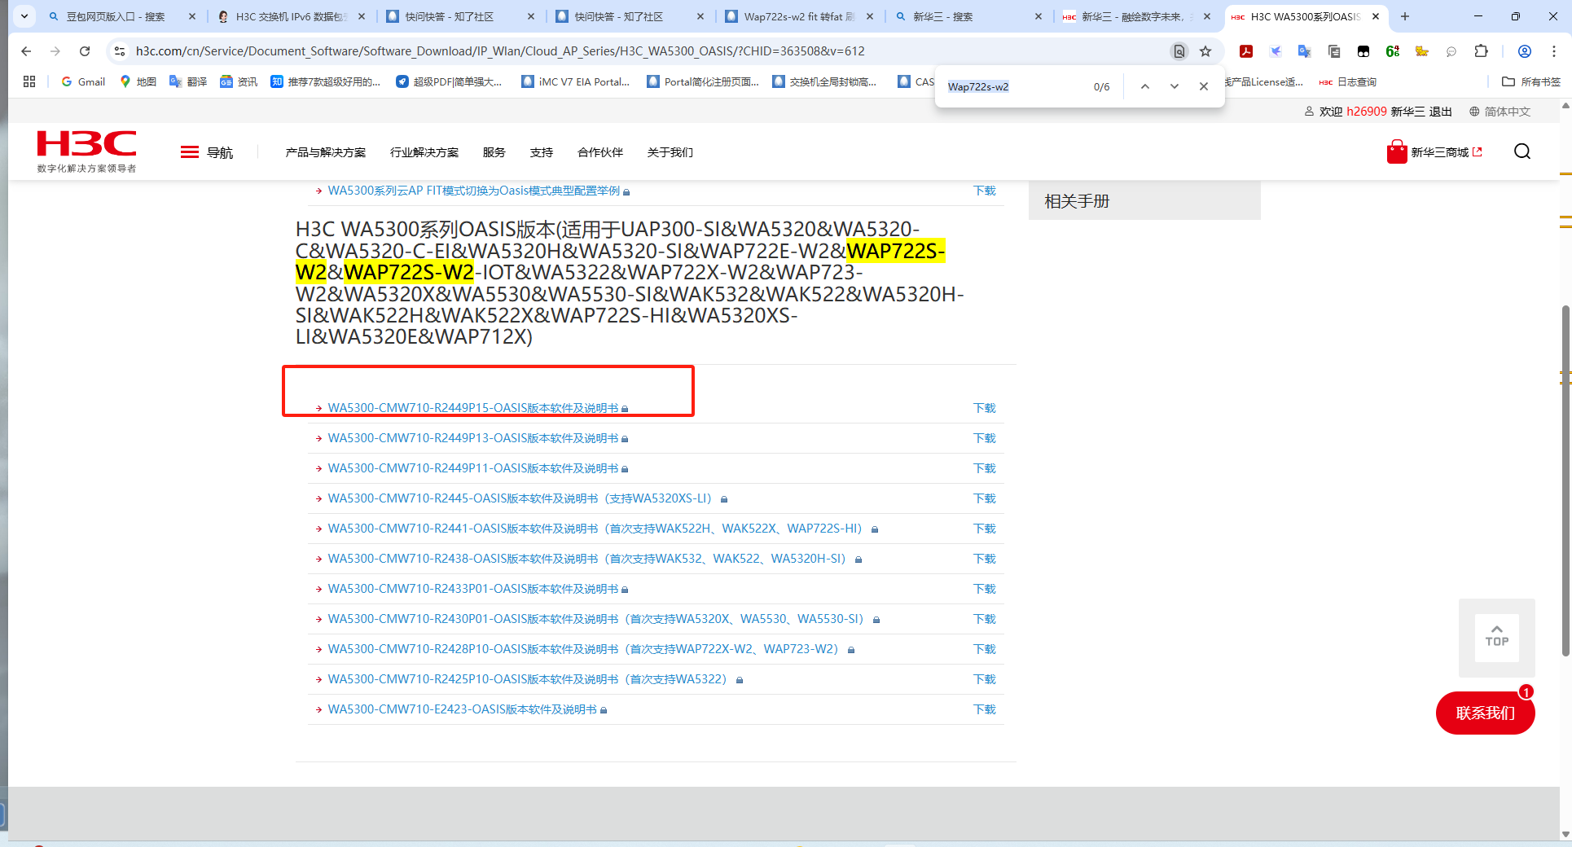Open Chrome extensions puzzle icon

coord(1481,51)
